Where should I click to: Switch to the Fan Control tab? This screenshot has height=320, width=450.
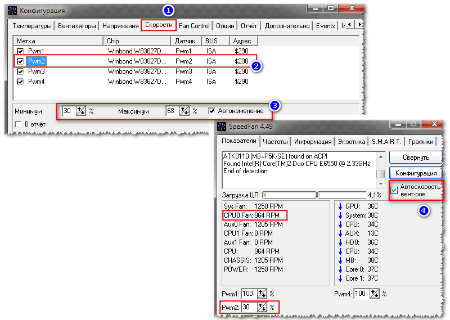(194, 26)
